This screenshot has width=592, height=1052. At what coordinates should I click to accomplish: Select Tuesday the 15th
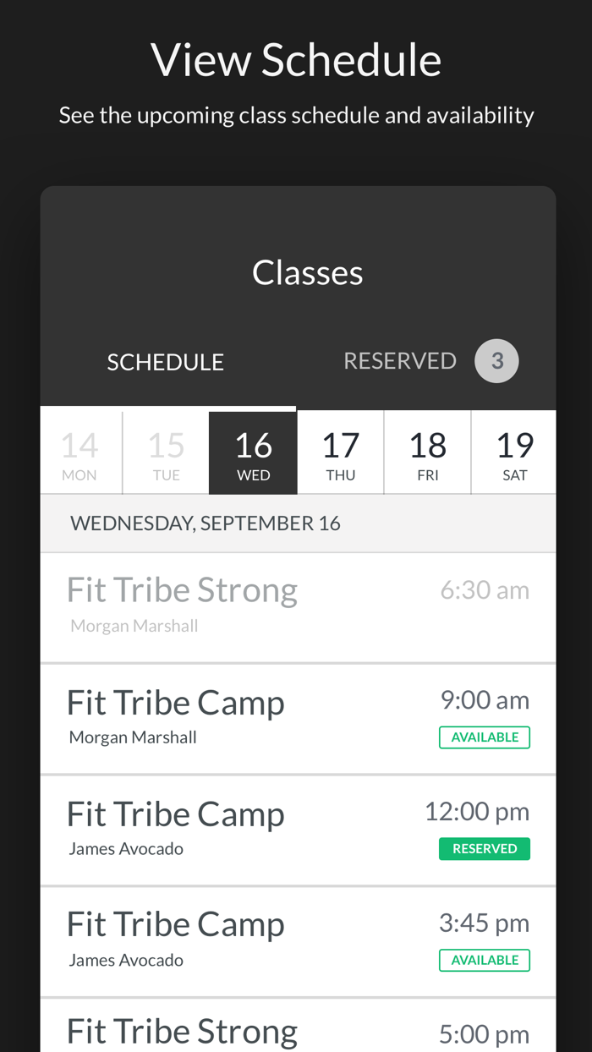(x=166, y=451)
